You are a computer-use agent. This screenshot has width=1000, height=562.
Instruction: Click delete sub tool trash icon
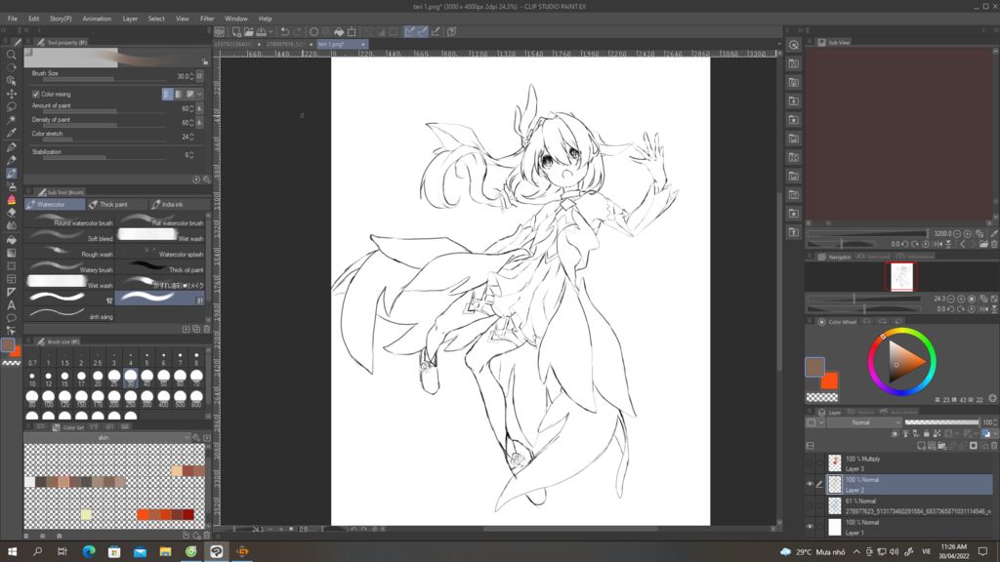207,330
